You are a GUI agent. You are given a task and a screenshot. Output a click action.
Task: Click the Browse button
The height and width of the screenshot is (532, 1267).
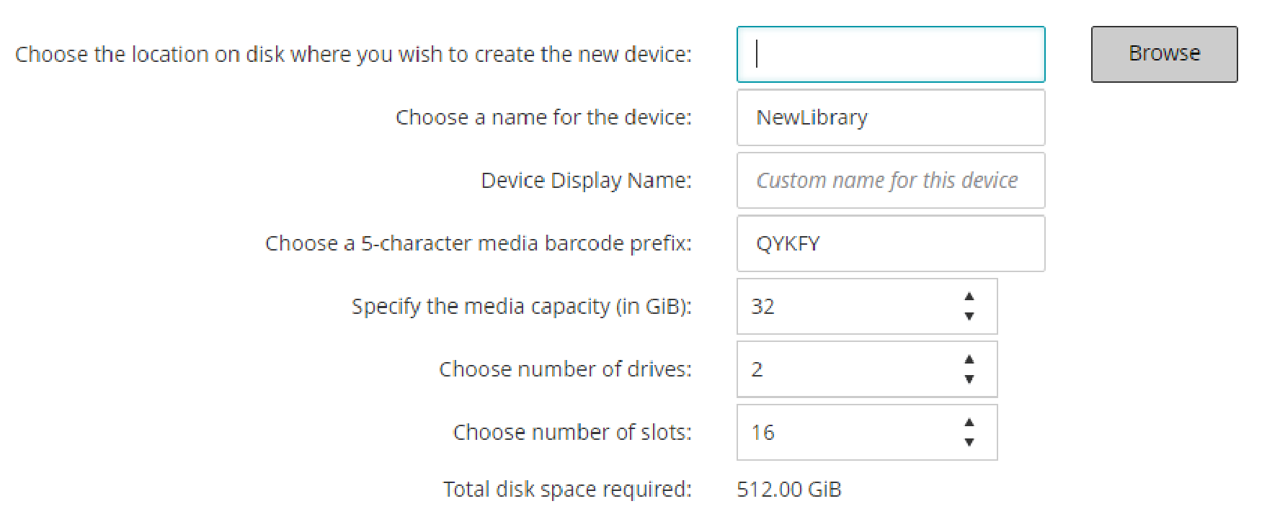(x=1164, y=54)
